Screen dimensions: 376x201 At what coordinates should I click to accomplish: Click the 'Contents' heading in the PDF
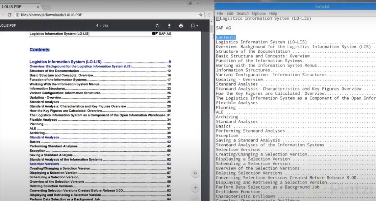point(39,50)
